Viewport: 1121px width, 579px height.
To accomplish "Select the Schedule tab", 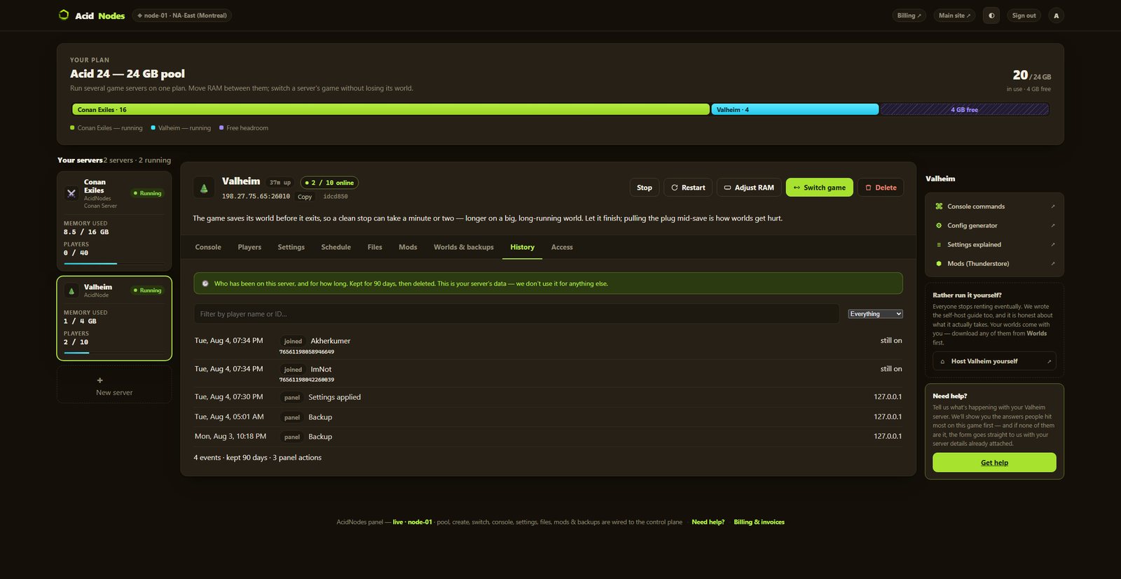I will [x=336, y=247].
